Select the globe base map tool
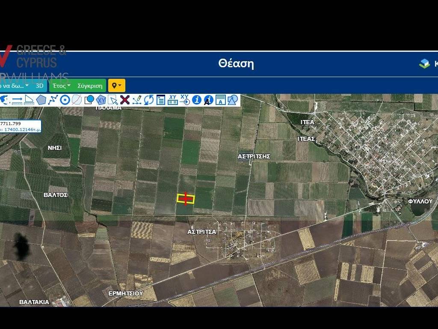This screenshot has height=329, width=438. 4,100
